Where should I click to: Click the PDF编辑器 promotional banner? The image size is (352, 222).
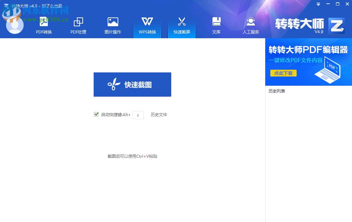(308, 61)
